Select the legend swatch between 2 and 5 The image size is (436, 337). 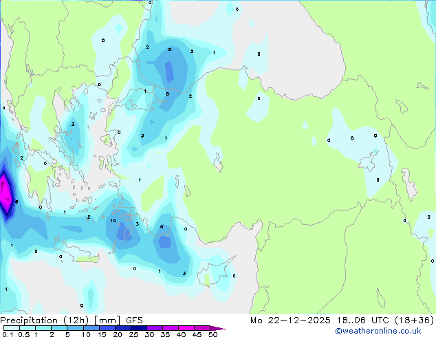59,328
